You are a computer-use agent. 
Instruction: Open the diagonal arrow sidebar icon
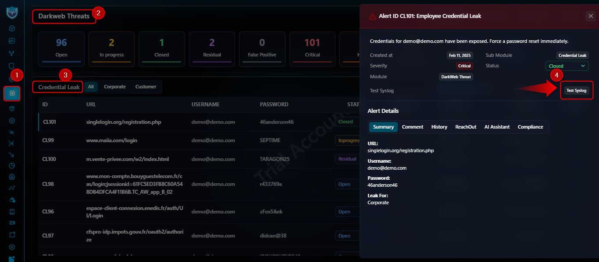click(12, 154)
